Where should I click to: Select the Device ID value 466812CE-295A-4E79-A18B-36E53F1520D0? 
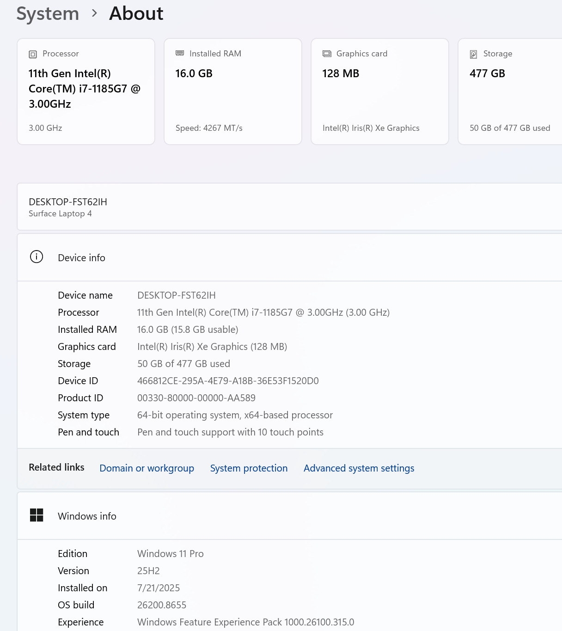pyautogui.click(x=228, y=381)
